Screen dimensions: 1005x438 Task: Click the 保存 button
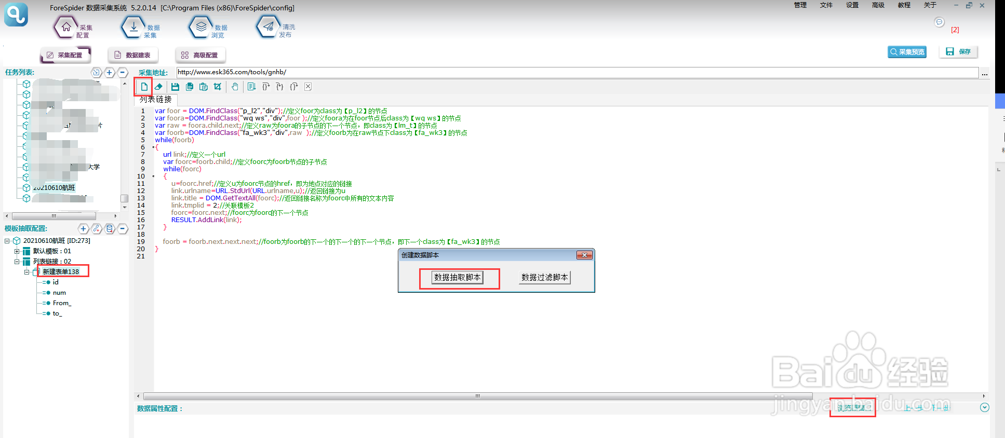[x=959, y=52]
